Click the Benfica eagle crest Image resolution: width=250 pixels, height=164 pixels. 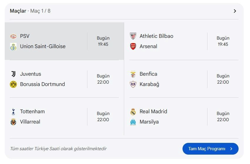pos(133,74)
